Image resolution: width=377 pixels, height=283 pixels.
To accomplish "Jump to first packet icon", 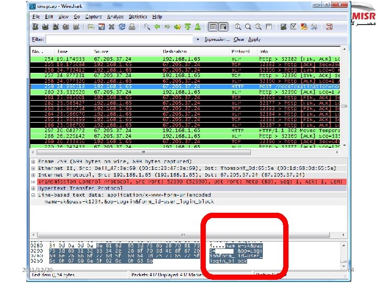I will tap(187, 27).
